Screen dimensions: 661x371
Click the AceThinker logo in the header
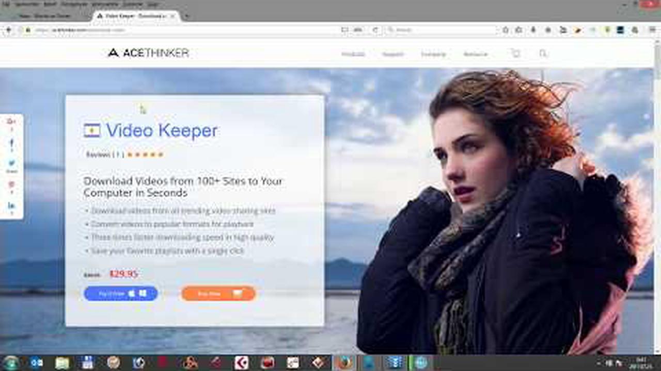click(148, 53)
